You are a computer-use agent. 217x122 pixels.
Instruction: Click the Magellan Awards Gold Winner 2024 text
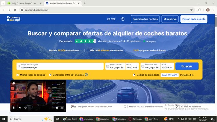point(95,107)
